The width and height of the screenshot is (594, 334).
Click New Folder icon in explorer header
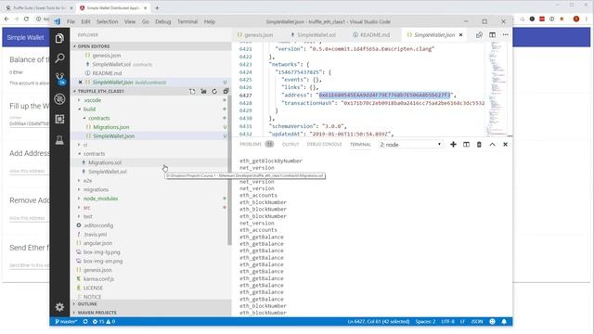click(203, 91)
